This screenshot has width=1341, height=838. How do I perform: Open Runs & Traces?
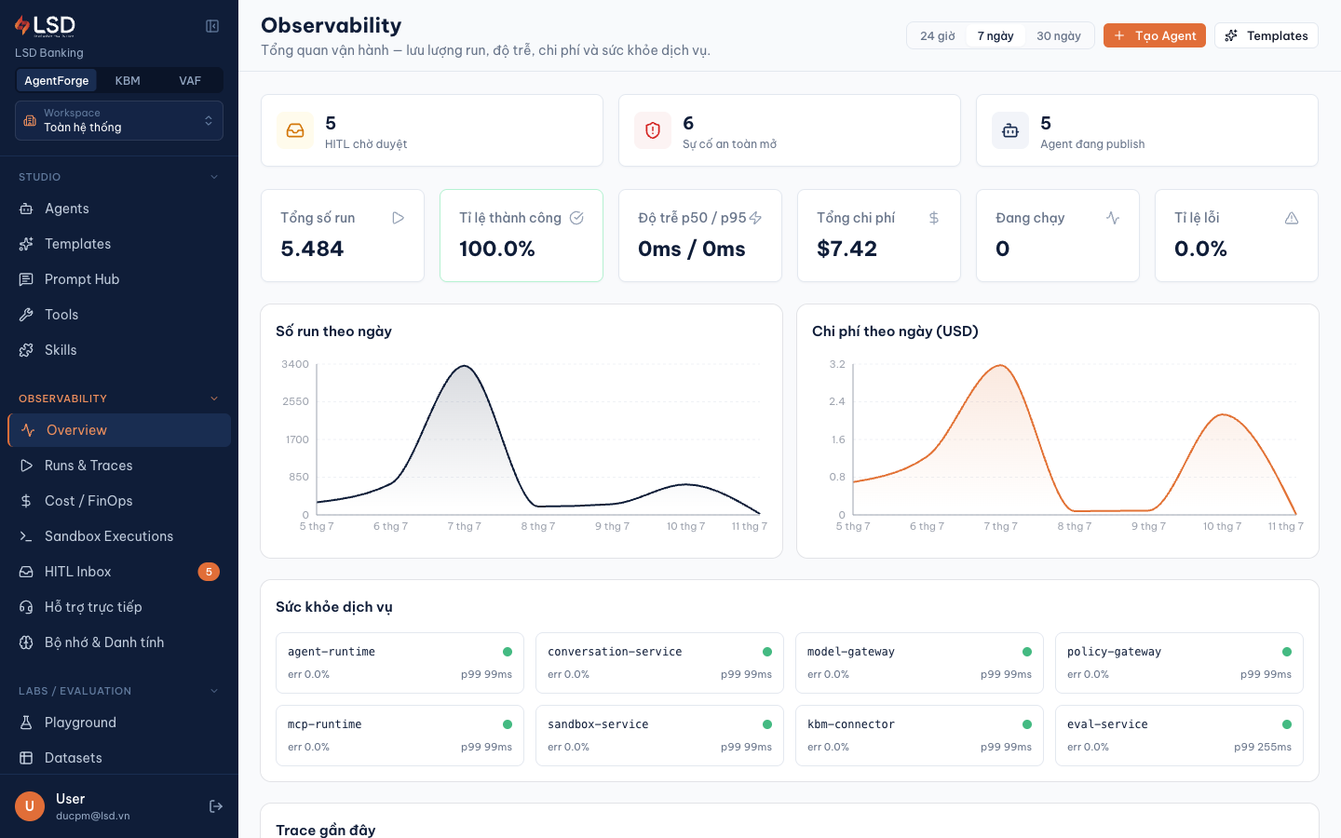pyautogui.click(x=119, y=466)
